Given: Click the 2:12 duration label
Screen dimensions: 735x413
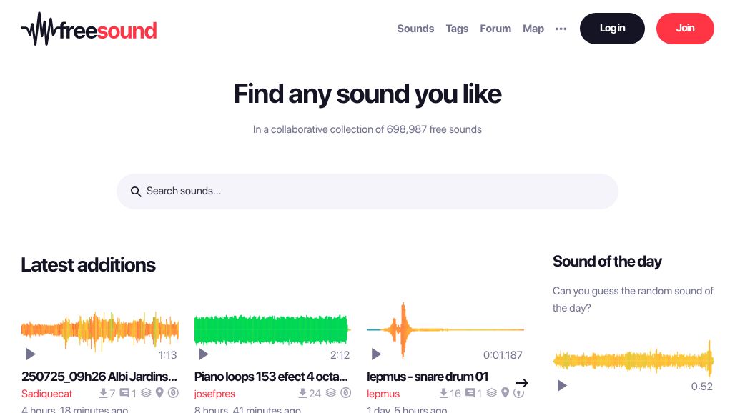Looking at the screenshot, I should click(340, 355).
